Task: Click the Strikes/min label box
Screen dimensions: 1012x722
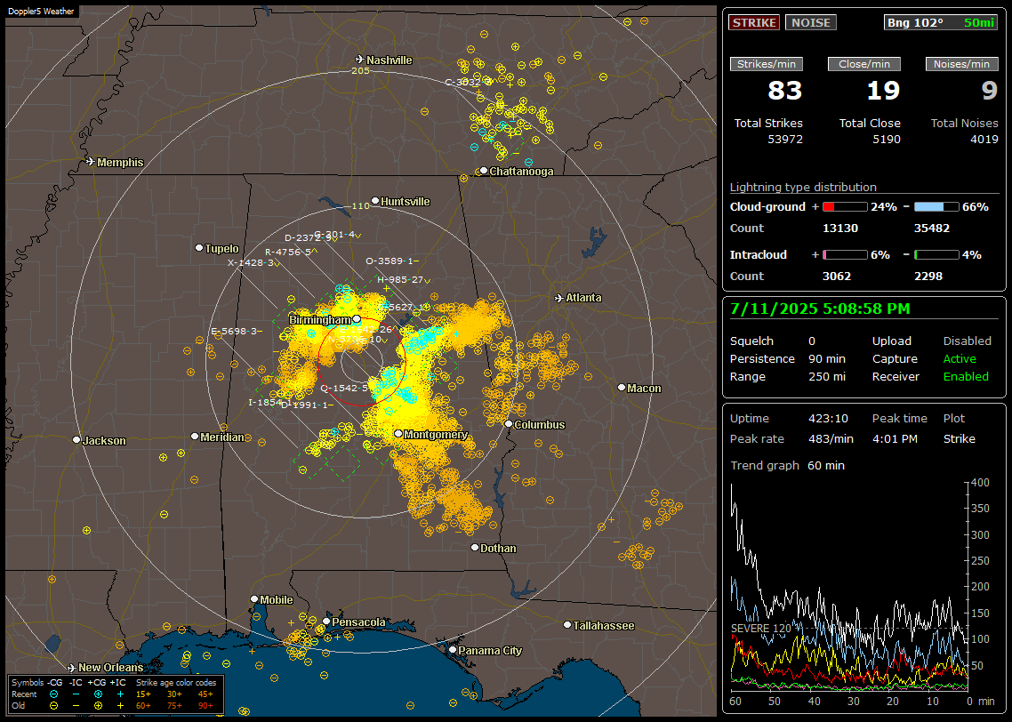Action: [766, 64]
